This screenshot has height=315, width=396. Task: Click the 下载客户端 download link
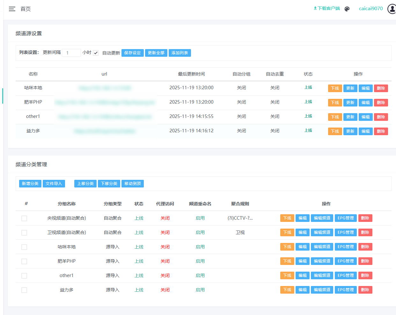pos(326,8)
